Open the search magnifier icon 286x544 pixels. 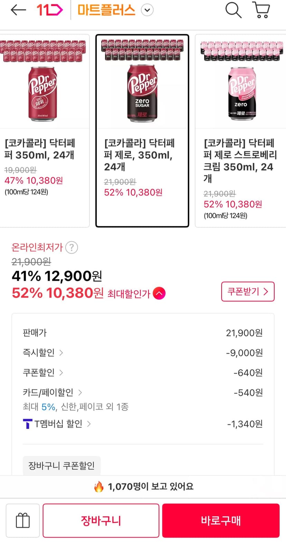[233, 10]
